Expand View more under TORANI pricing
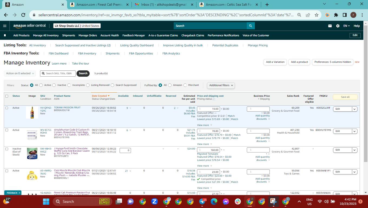The width and height of the screenshot is (368, 208). point(205,125)
